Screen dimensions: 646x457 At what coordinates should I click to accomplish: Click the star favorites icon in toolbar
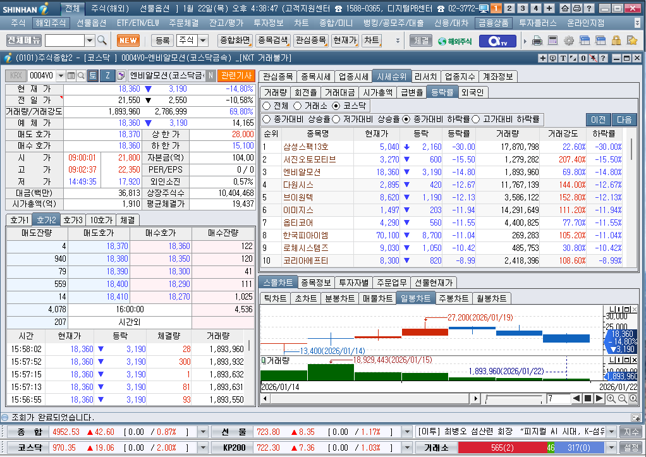[631, 40]
